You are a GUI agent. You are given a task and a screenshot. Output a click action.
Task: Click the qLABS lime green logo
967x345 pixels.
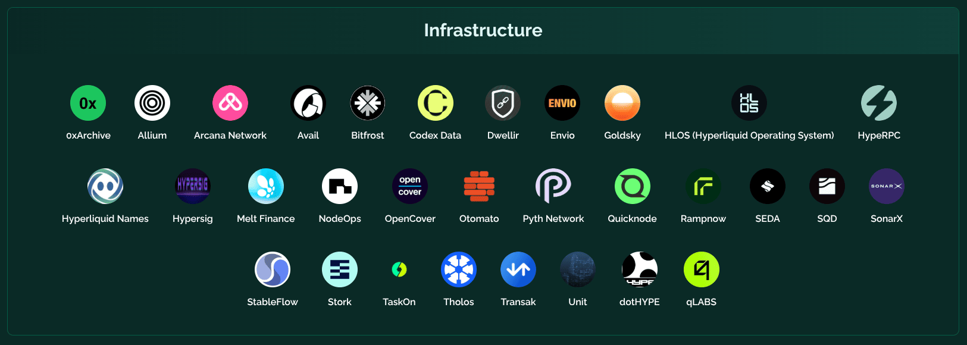(x=702, y=269)
